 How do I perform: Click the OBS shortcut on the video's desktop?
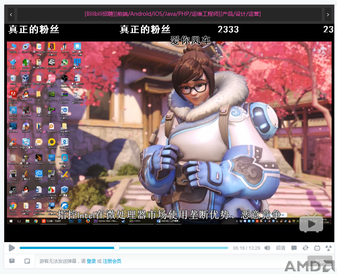pyautogui.click(x=64, y=81)
